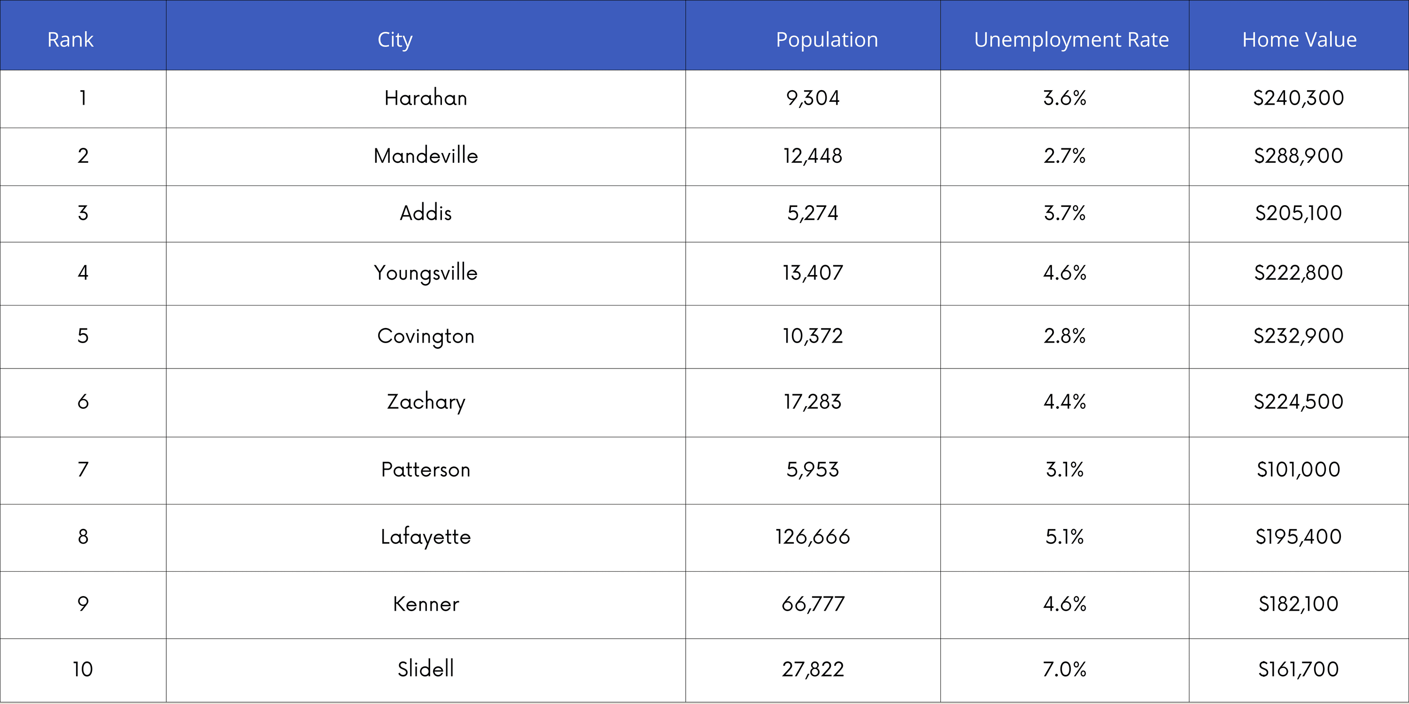The width and height of the screenshot is (1409, 704).
Task: Click population value 27,822
Action: point(813,670)
